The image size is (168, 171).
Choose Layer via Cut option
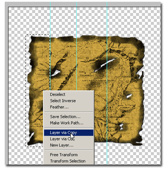point(68,139)
